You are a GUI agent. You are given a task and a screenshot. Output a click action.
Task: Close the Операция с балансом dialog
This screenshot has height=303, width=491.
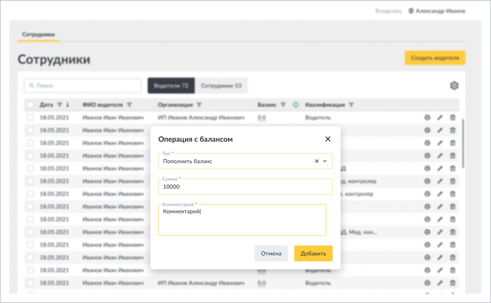(x=328, y=139)
